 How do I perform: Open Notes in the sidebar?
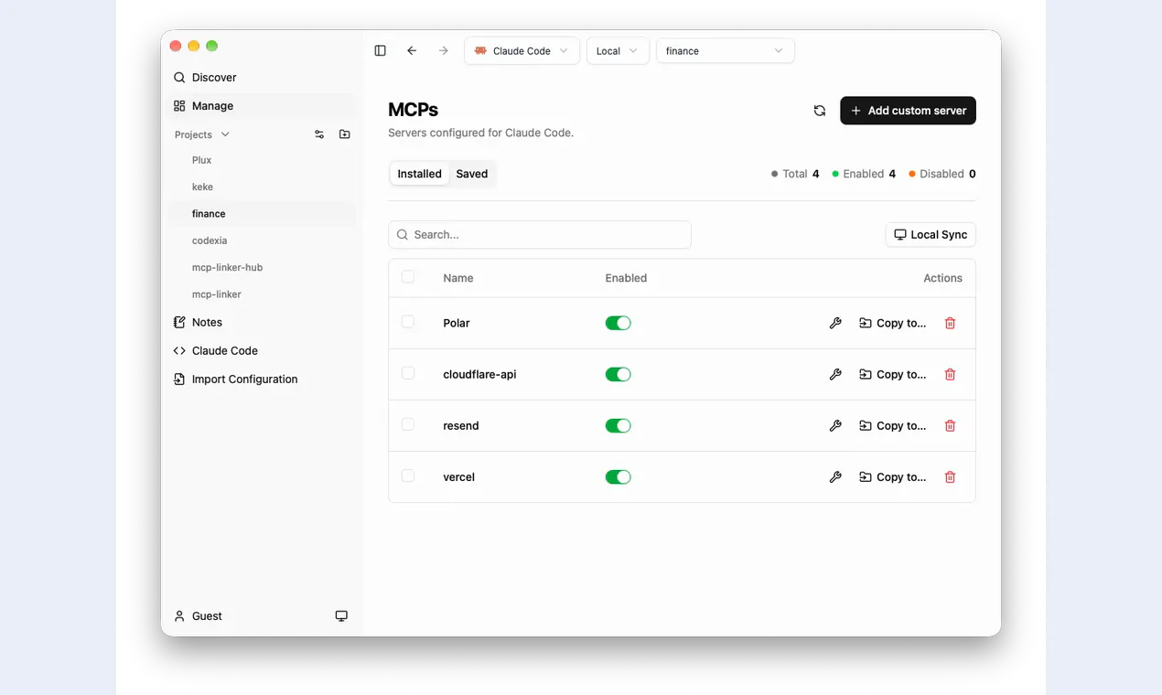point(261,322)
